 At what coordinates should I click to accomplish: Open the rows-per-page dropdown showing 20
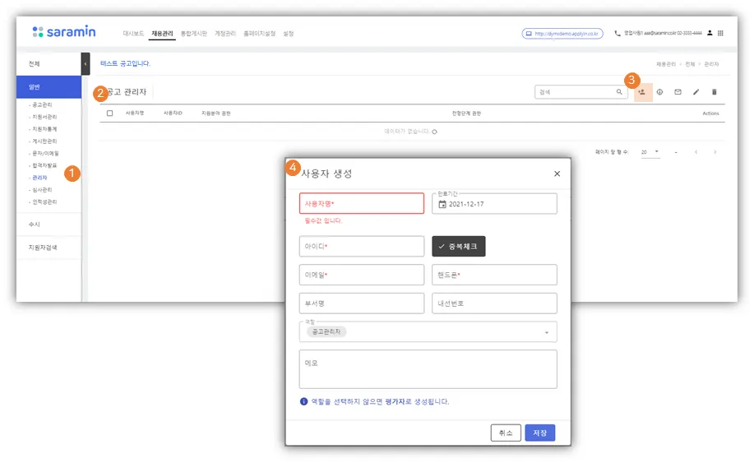(650, 152)
